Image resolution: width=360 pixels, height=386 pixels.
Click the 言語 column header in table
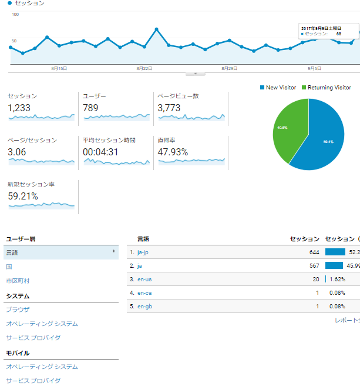143,239
